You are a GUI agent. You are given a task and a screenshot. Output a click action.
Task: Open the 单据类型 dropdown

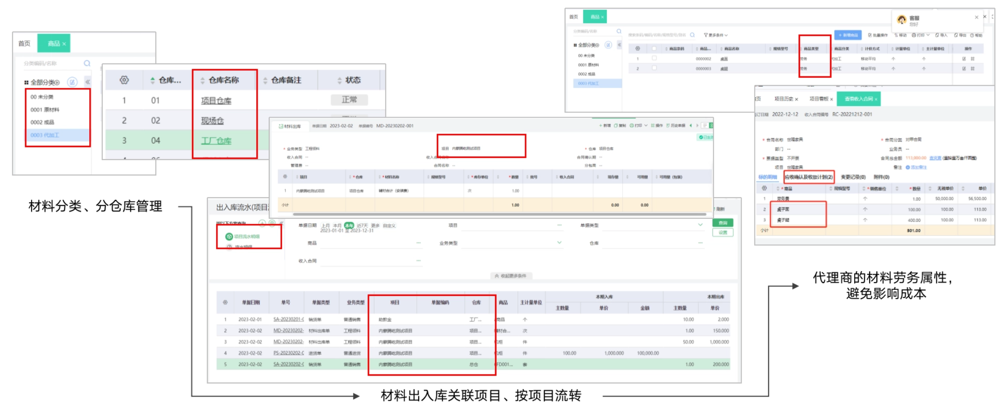(700, 225)
